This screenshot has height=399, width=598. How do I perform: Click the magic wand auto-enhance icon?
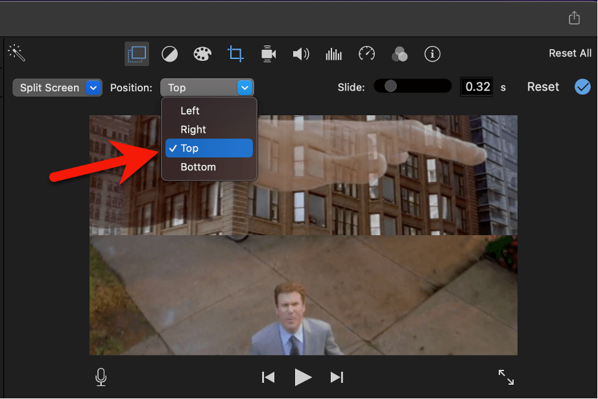point(16,53)
